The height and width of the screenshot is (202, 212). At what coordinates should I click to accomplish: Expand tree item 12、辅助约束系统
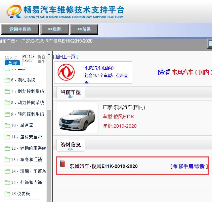[29, 148]
